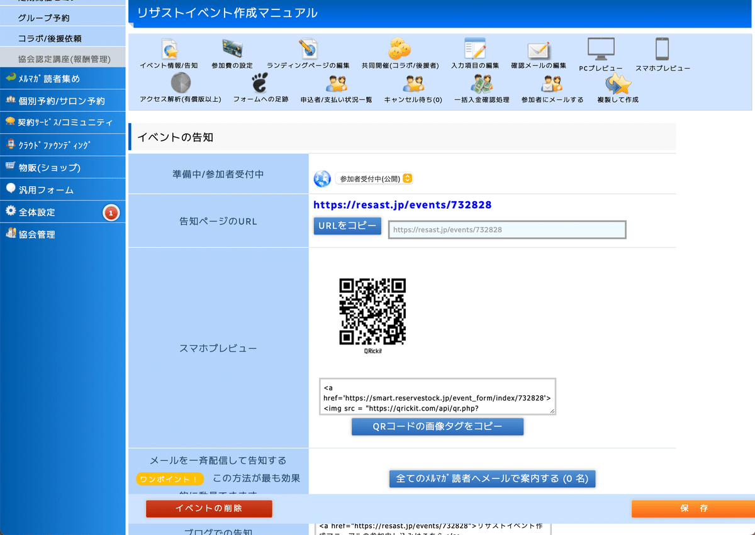This screenshot has height=535, width=755.
Task: Click the ワンポイント！ yellow badge
Action: click(x=171, y=479)
